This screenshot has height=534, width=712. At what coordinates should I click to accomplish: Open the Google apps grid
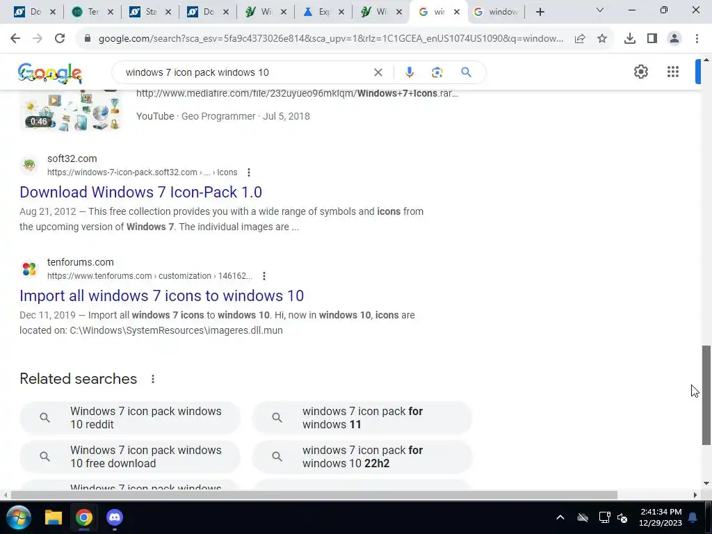(673, 72)
